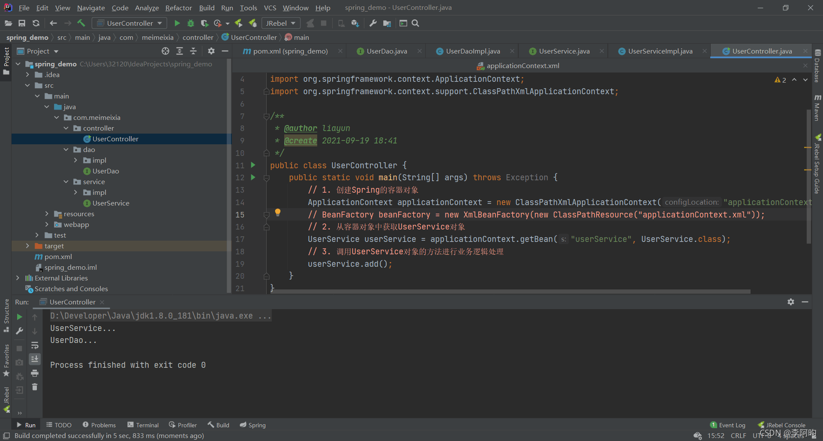Start debugging with the bug icon
823x441 pixels.
[191, 23]
